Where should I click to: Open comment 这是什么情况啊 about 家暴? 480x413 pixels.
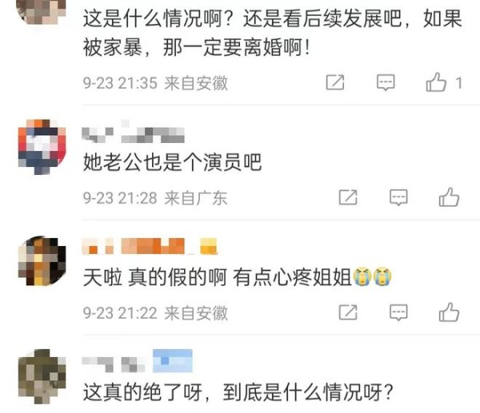(x=273, y=33)
